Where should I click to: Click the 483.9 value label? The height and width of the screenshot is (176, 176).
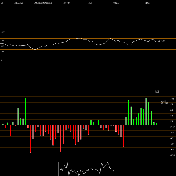point(164,101)
